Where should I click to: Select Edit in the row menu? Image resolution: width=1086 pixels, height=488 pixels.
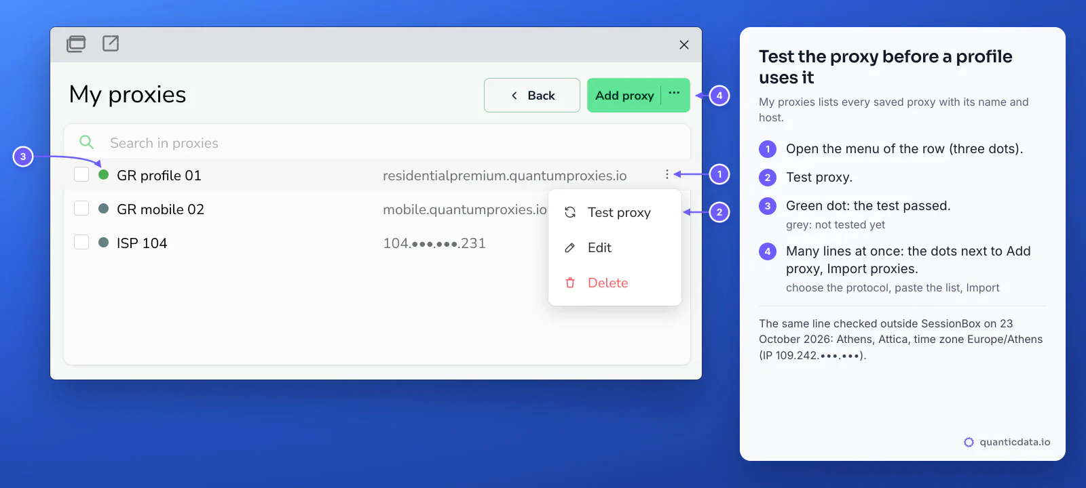click(614, 248)
